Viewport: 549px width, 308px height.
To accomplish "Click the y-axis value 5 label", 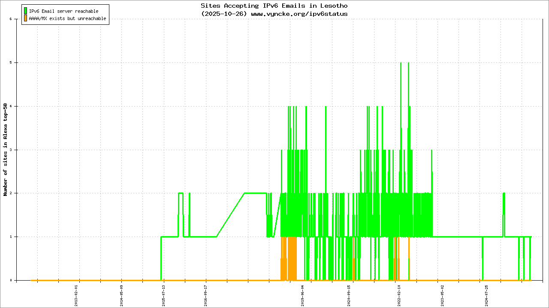I will click(x=10, y=63).
